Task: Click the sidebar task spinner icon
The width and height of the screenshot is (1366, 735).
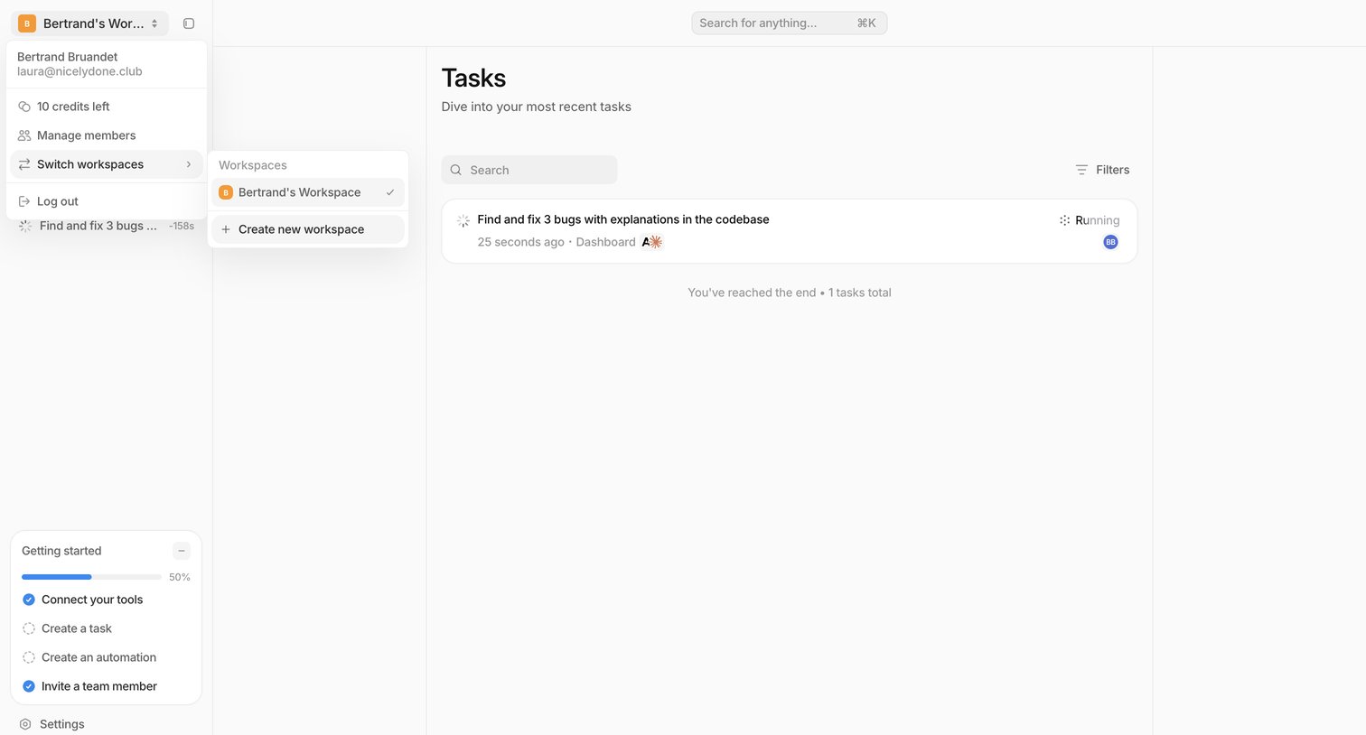Action: [x=25, y=226]
